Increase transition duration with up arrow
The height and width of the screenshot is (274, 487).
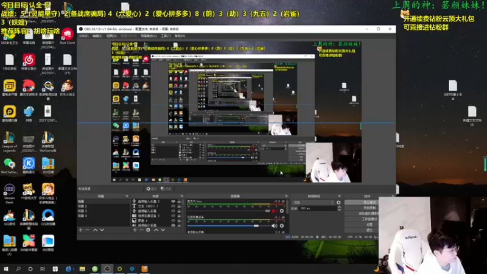click(x=339, y=207)
